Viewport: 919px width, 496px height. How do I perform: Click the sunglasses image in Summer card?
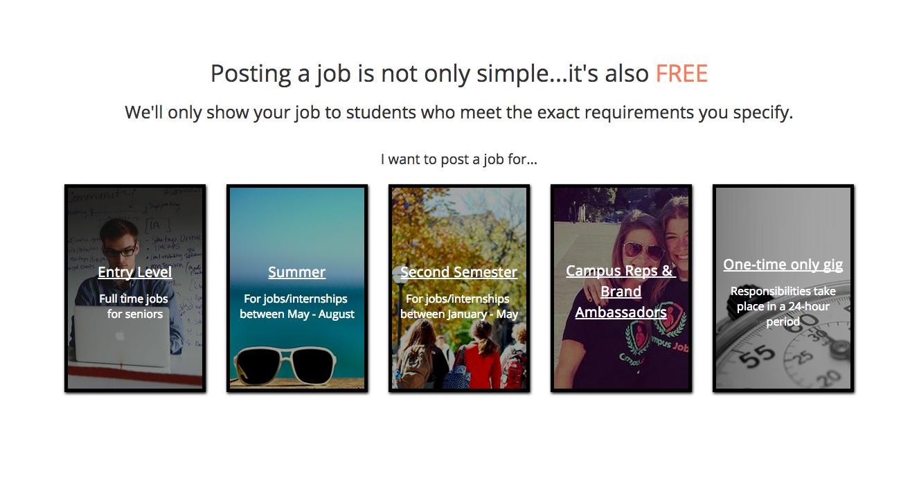[284, 364]
